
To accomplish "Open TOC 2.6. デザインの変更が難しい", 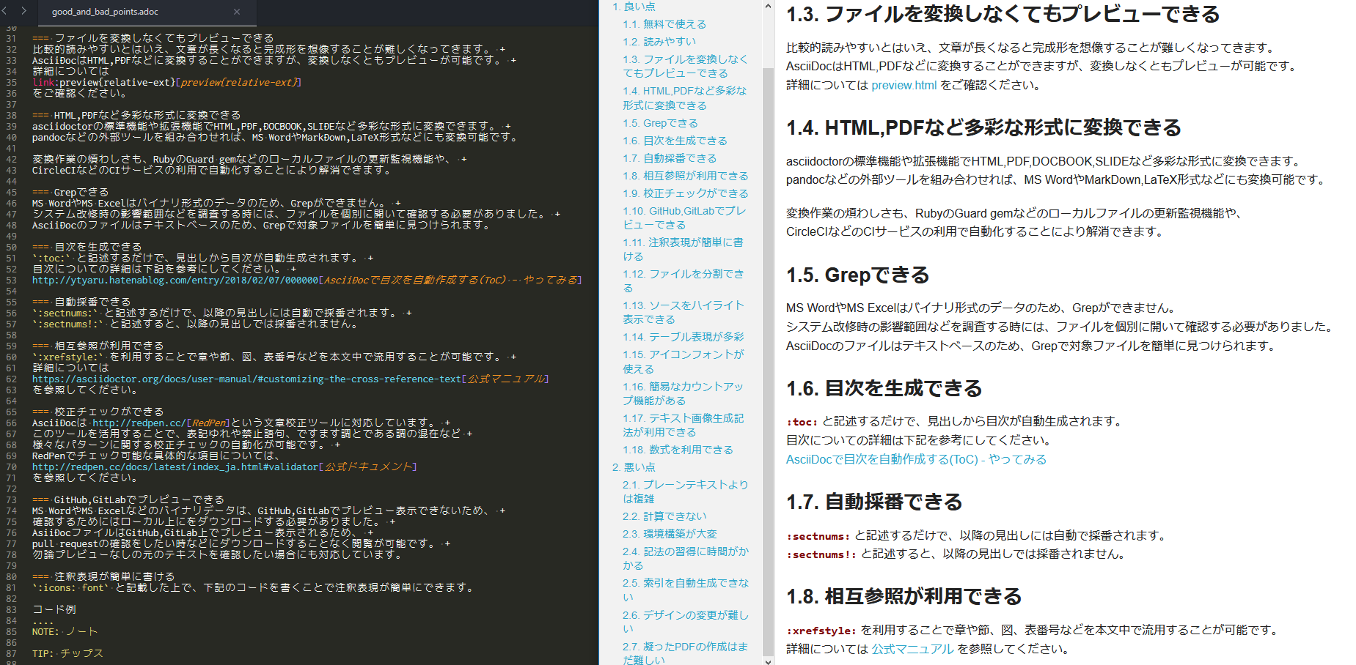I will tap(686, 622).
